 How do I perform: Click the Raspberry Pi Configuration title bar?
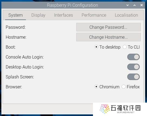(72, 5)
